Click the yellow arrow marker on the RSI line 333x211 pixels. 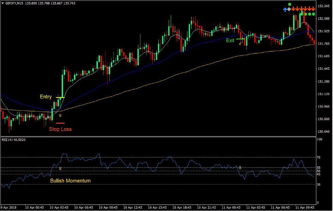pyautogui.click(x=60, y=168)
